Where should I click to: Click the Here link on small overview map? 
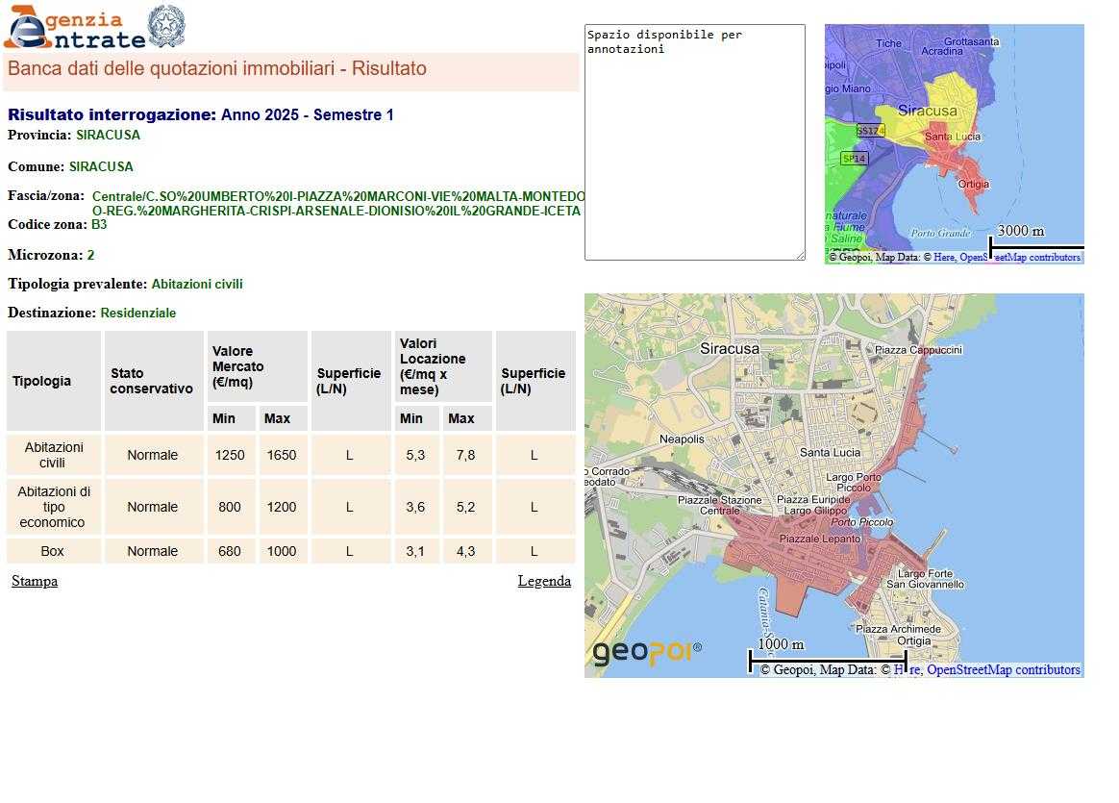point(943,258)
